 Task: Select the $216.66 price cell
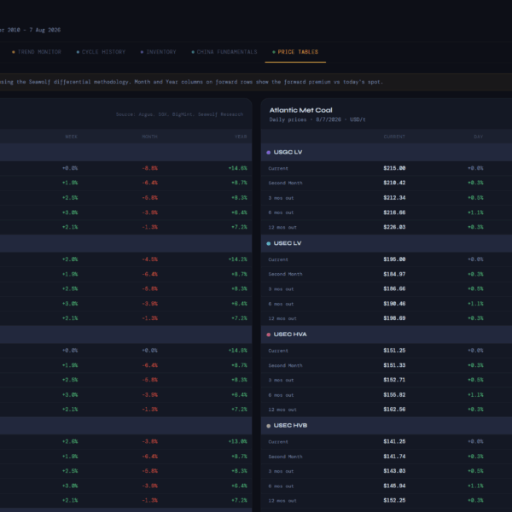394,212
